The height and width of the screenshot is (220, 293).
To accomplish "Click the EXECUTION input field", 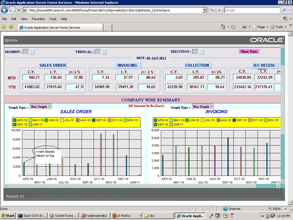I will [x=195, y=52].
